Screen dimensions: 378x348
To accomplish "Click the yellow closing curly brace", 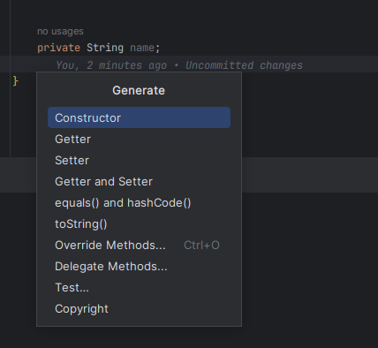I will [16, 80].
